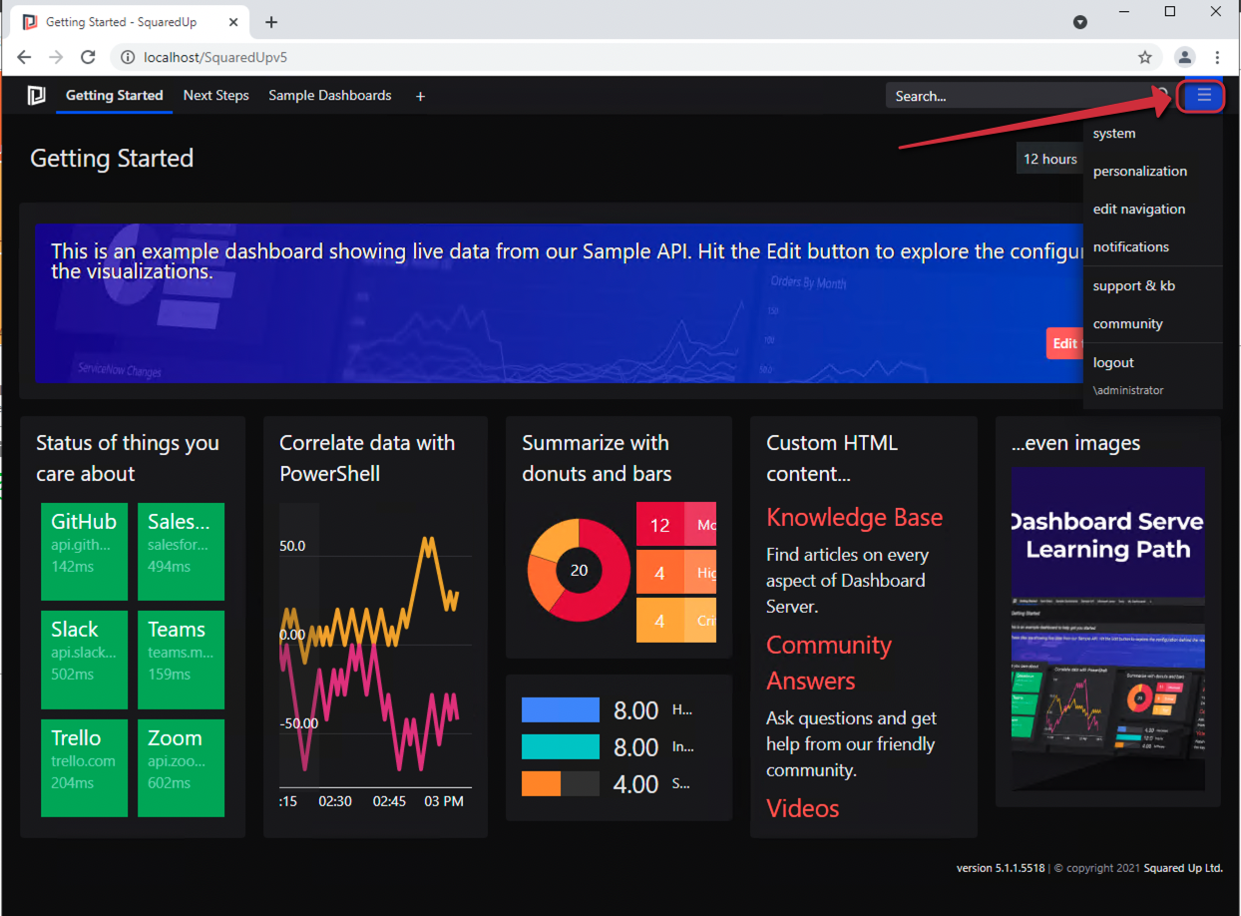Viewport: 1241px width, 916px height.
Task: Click the circled down-arrow icon in Chrome's title bar
Action: click(1080, 22)
